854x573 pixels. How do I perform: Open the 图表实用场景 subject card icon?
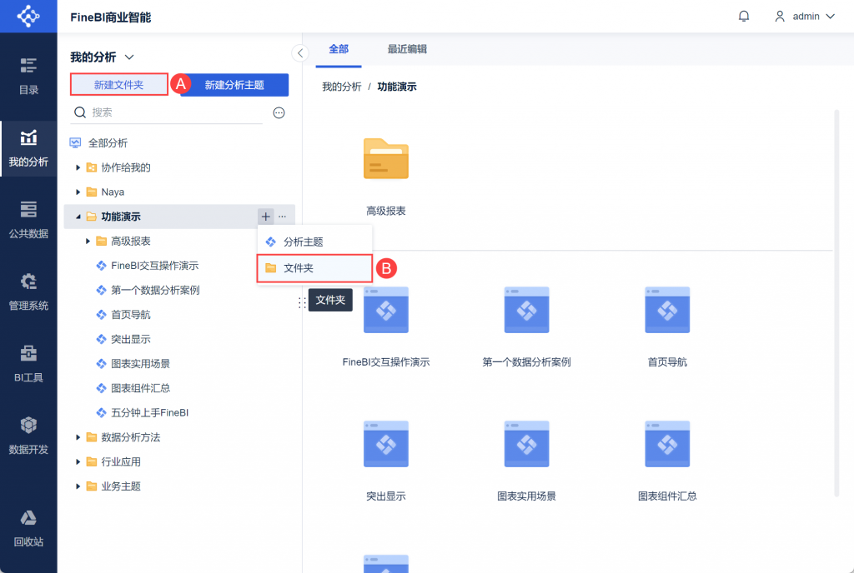click(x=526, y=444)
